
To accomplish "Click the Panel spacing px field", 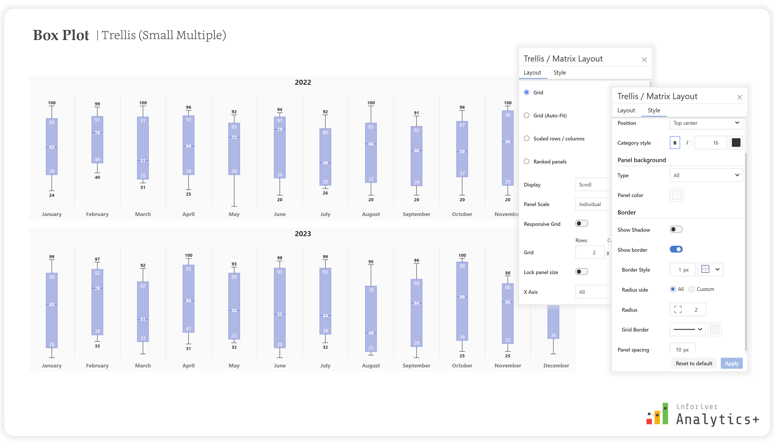I will pos(682,350).
